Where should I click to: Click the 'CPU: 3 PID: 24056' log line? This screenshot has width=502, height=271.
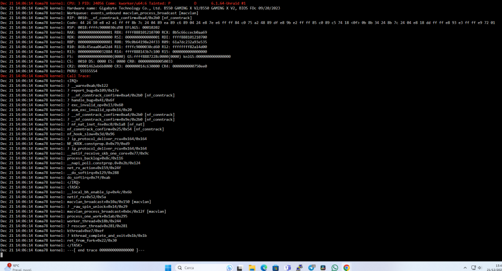pyautogui.click(x=123, y=3)
